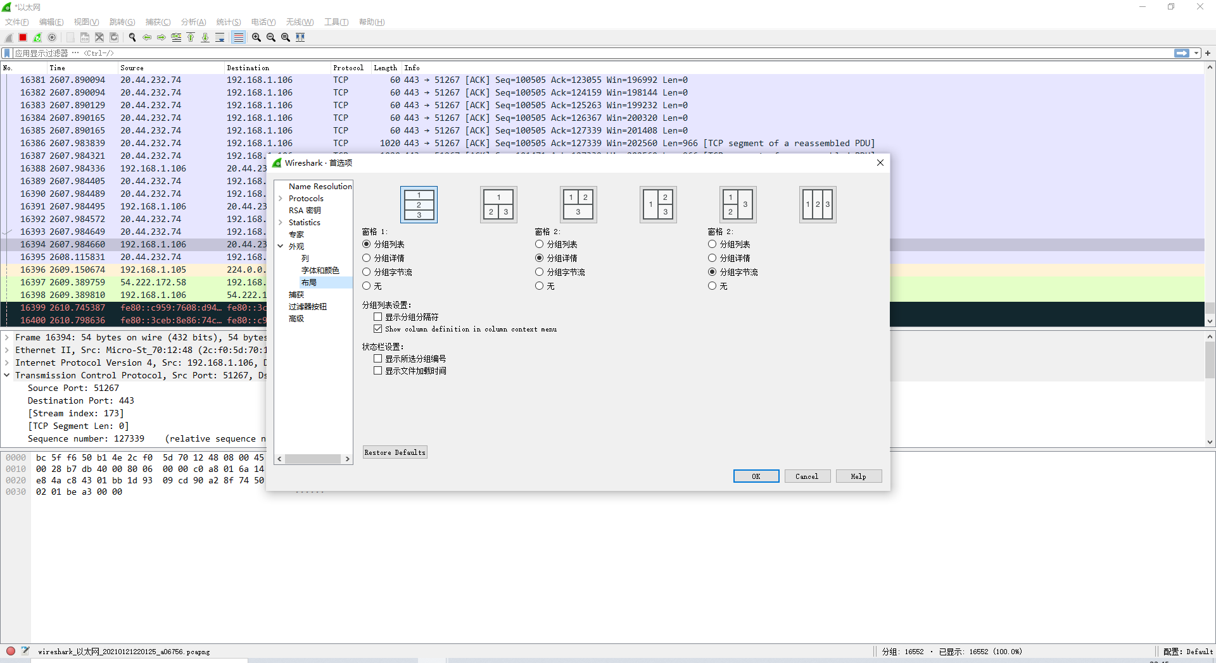The width and height of the screenshot is (1216, 663).
Task: Click the display filter bookmark icon
Action: pos(7,53)
